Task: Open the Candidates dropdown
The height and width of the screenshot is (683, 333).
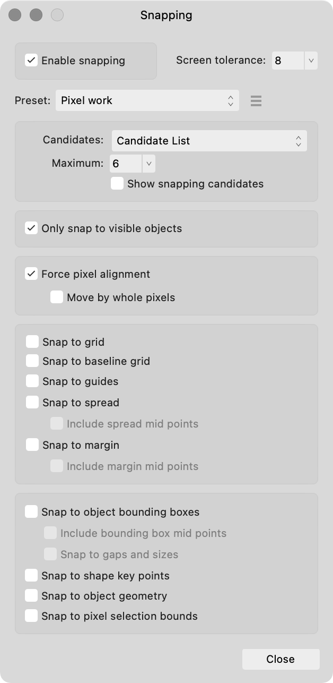Action: tap(209, 141)
